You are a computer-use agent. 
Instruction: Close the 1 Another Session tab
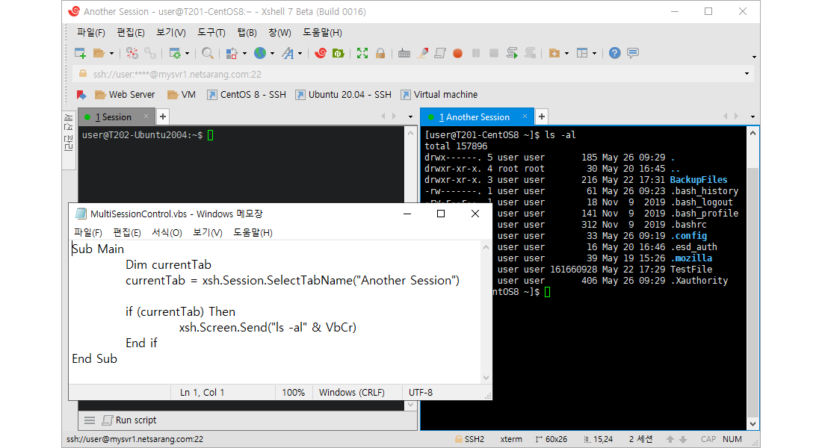525,116
